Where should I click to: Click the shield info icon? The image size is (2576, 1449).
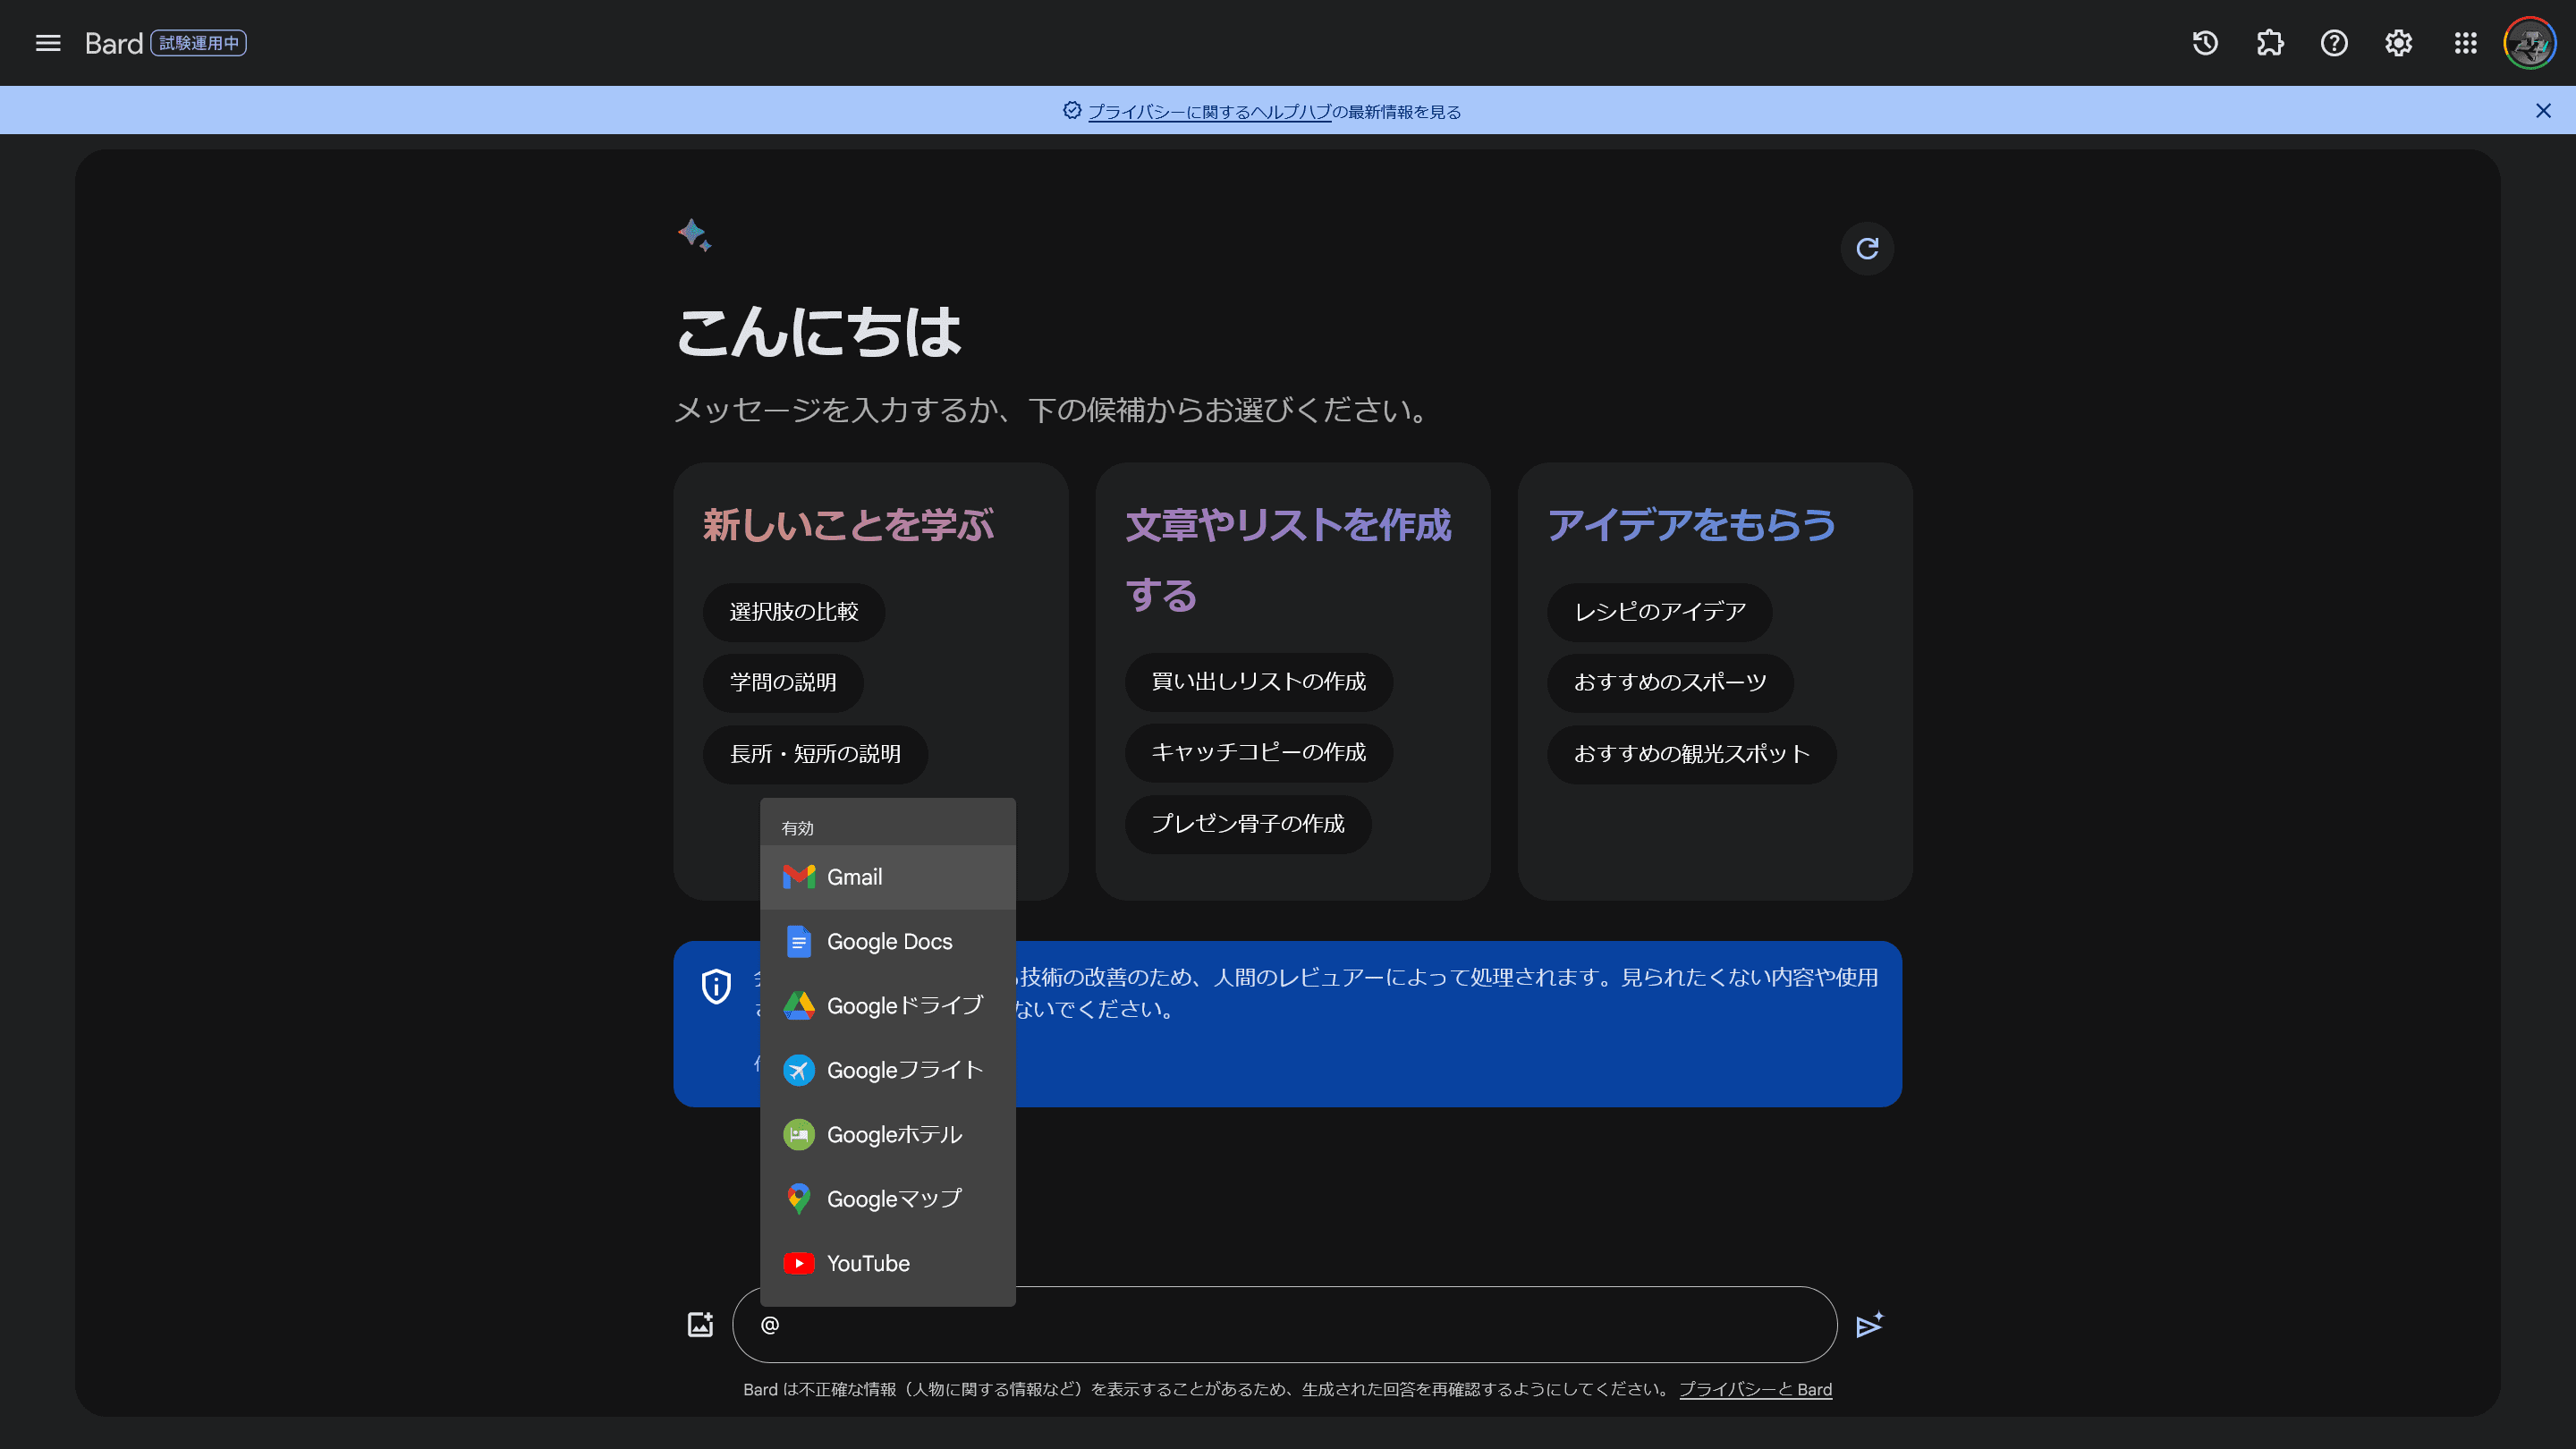(x=716, y=986)
